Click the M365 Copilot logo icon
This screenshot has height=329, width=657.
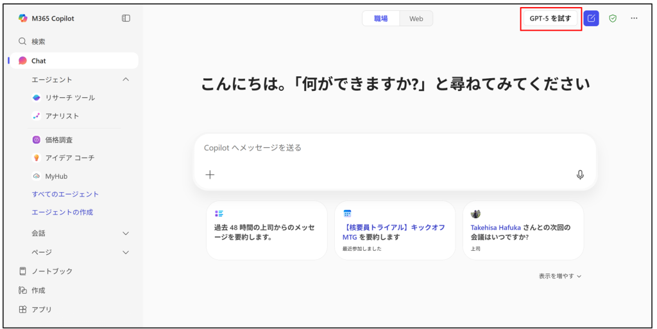(23, 19)
